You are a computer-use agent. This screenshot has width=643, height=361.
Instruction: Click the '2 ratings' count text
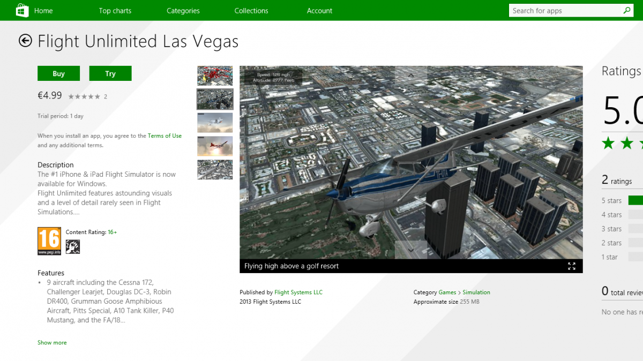coord(617,180)
